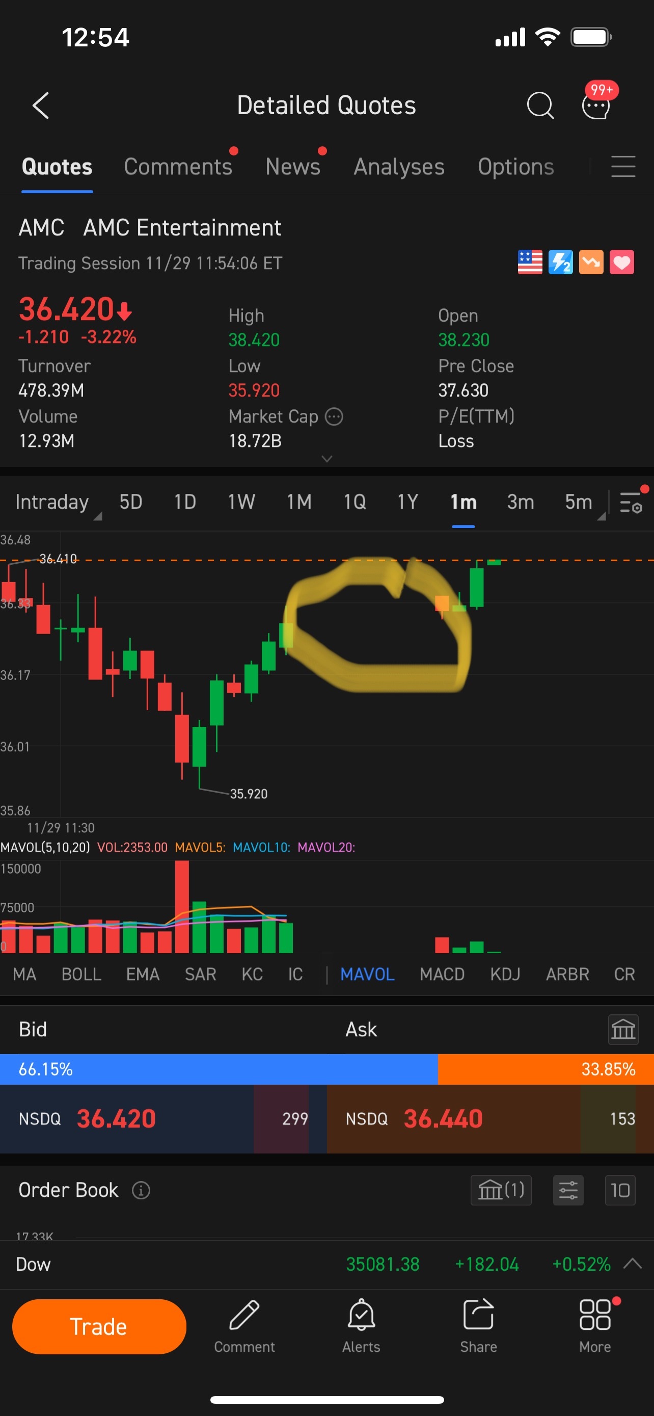Open the Intraday period dropdown
Viewport: 654px width, 1416px height.
click(x=58, y=503)
